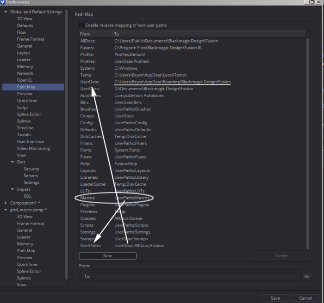This screenshot has width=324, height=303.
Task: Select the Temp: path map row
Action: [193, 75]
